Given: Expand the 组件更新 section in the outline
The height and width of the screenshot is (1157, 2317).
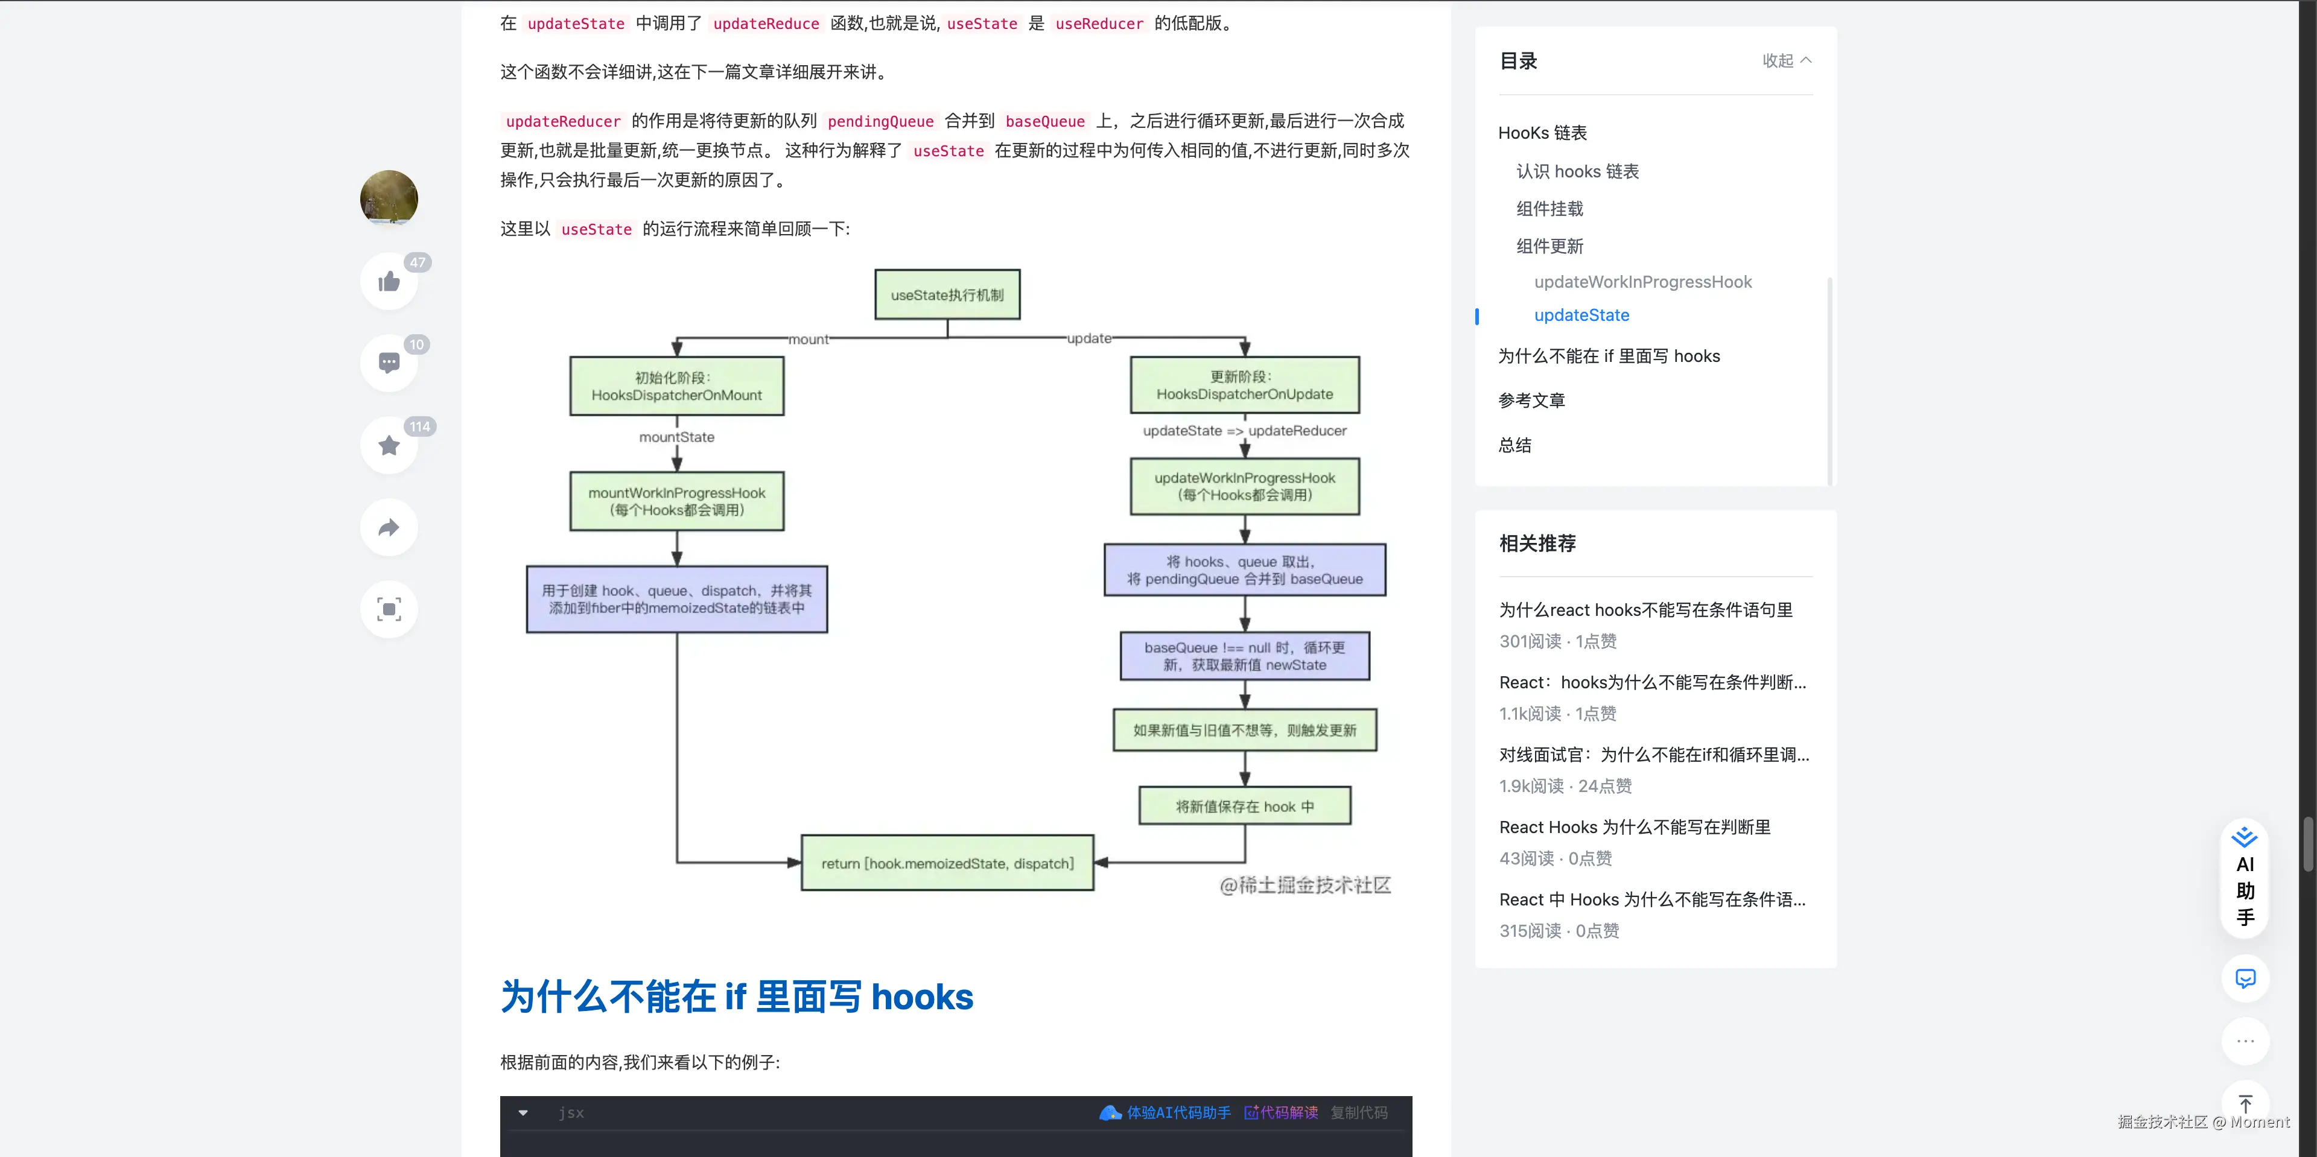Looking at the screenshot, I should point(1549,246).
